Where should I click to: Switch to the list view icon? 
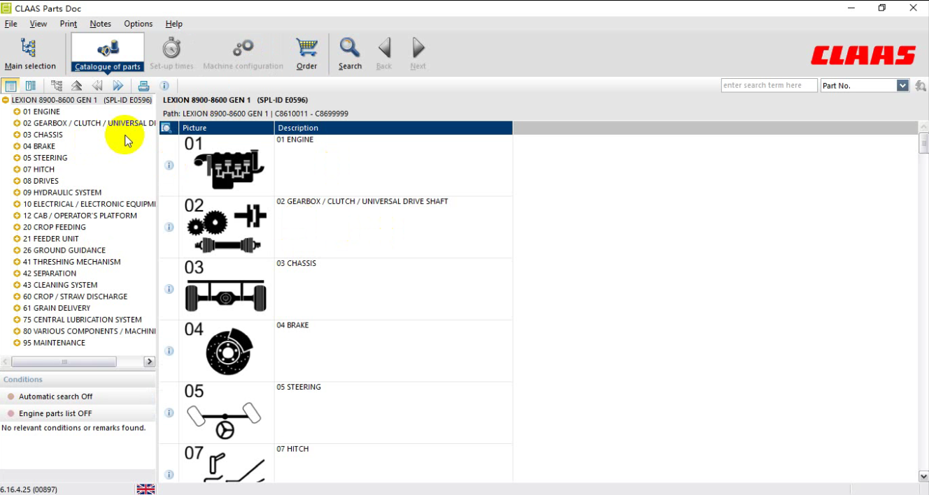(x=10, y=86)
